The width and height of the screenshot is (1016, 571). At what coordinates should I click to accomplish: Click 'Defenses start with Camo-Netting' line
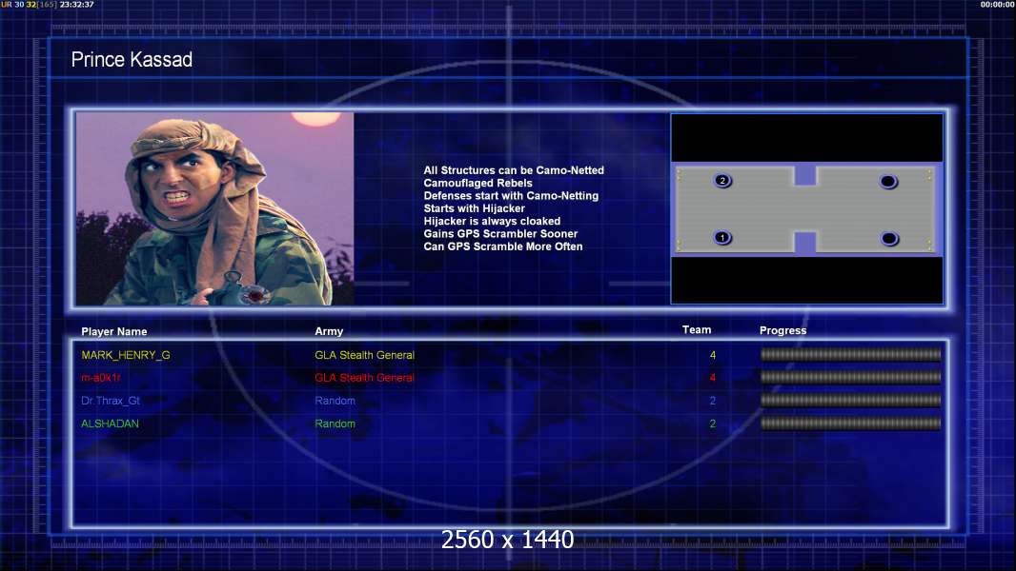pyautogui.click(x=511, y=195)
